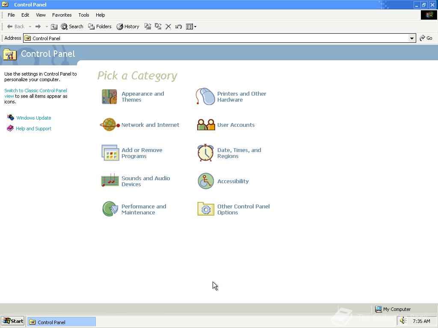Click the Date, Times, and Regions text link
This screenshot has width=438, height=328.
point(240,153)
